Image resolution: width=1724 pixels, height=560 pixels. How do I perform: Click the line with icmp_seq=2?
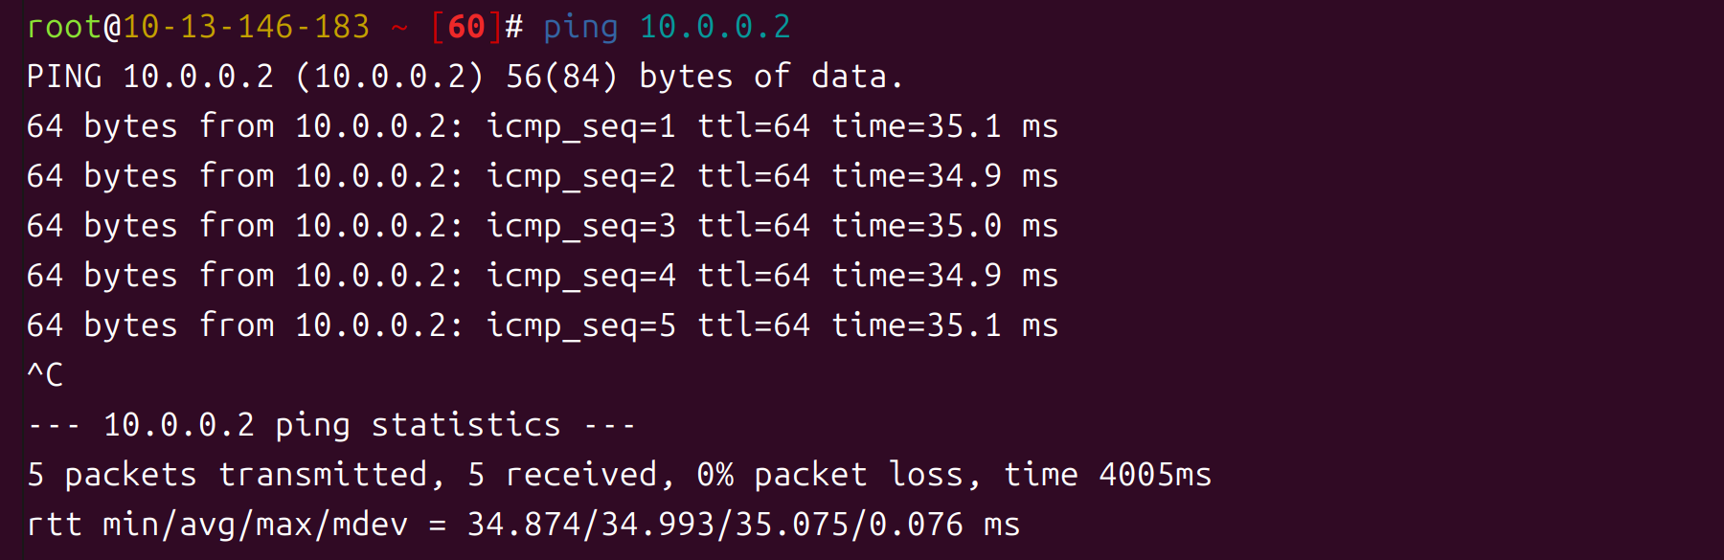click(542, 176)
